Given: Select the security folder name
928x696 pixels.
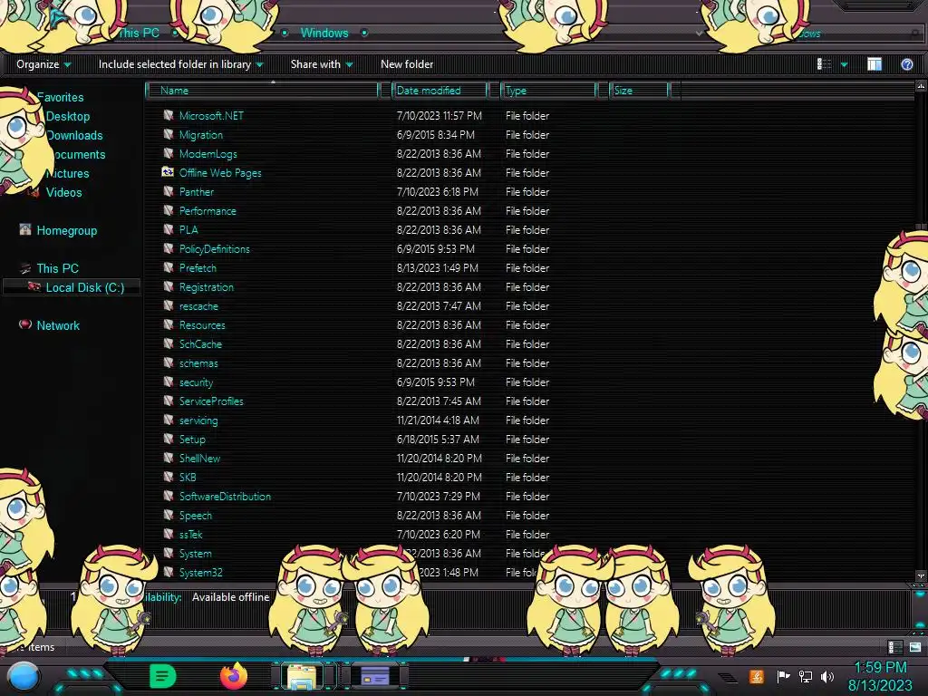Looking at the screenshot, I should (196, 382).
